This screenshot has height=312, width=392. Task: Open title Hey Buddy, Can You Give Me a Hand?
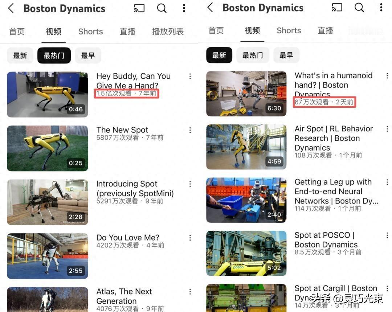(x=134, y=81)
